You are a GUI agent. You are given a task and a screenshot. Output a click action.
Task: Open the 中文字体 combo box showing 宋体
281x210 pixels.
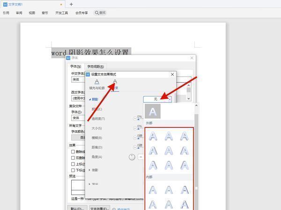[x=78, y=79]
